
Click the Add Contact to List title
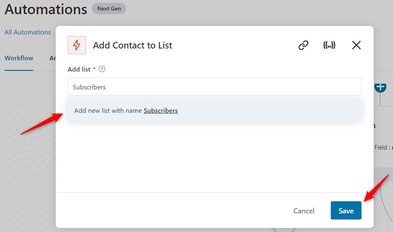coord(132,45)
